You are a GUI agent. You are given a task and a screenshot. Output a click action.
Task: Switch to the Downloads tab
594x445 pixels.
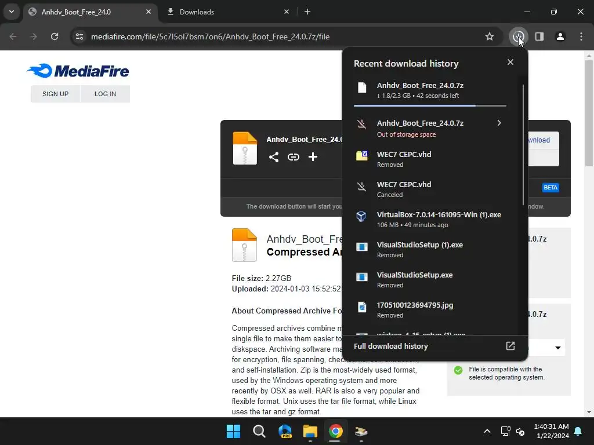pyautogui.click(x=227, y=12)
